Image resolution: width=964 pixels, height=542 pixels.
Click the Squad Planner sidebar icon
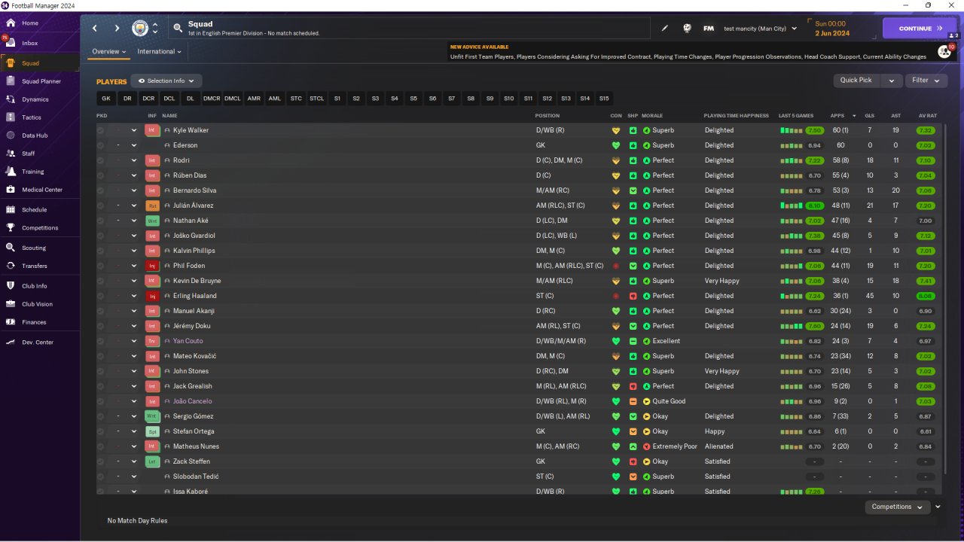(x=11, y=81)
